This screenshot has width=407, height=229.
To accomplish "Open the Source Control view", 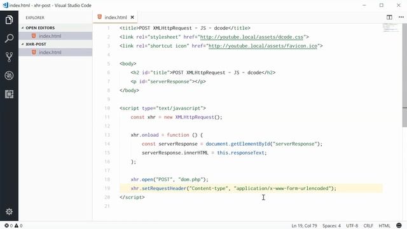I will point(9,57).
